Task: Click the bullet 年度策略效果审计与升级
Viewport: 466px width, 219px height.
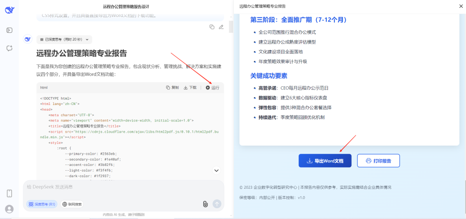Action: click(283, 62)
